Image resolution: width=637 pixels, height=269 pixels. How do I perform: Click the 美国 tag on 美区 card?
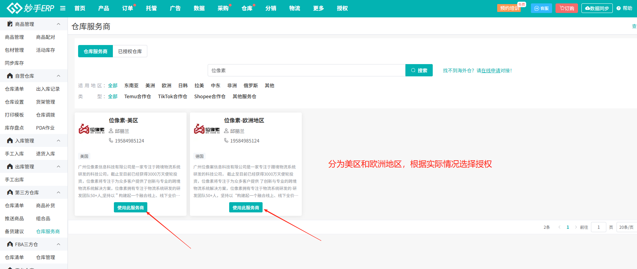[x=84, y=156]
